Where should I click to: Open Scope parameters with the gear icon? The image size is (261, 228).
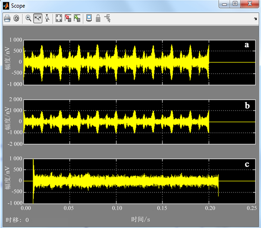[x=16, y=18]
